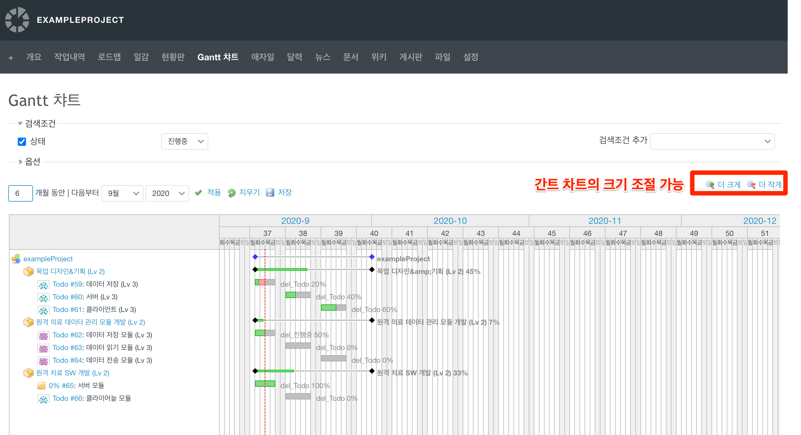Screen dimensions: 801x435
Task: Open the 위키 menu item
Action: point(379,57)
